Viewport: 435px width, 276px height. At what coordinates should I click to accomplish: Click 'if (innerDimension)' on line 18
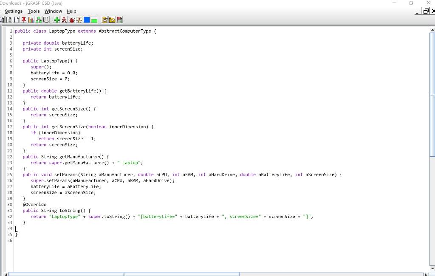point(55,133)
